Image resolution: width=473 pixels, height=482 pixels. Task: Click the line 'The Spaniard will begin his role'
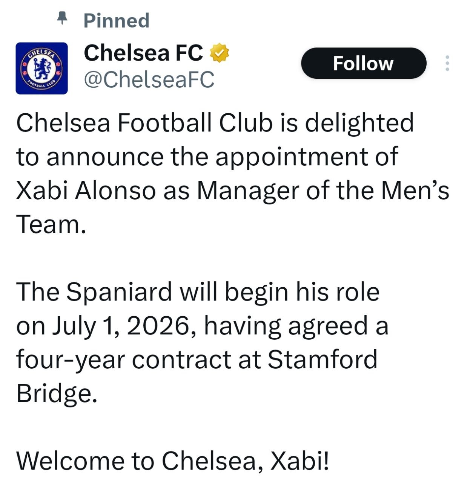tap(198, 292)
